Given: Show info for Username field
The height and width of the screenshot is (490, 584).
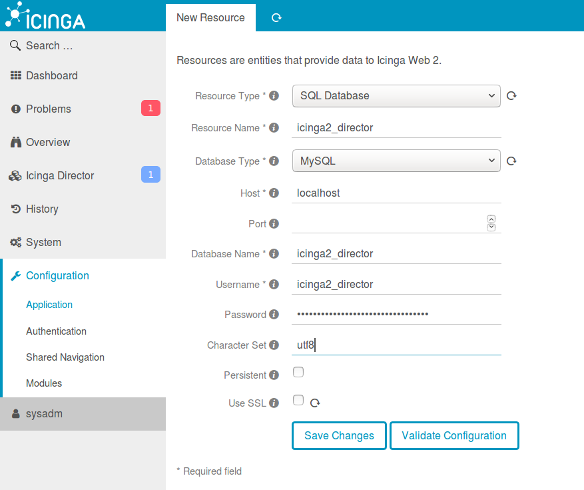Looking at the screenshot, I should [x=274, y=284].
